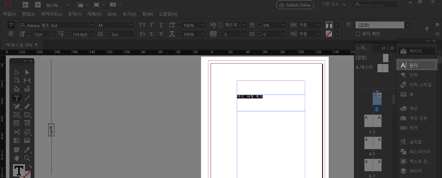
Task: Click the lightning Quick Apply icon
Action: pos(427,29)
